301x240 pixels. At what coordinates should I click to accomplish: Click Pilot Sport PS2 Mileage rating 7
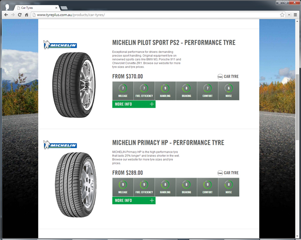pyautogui.click(x=123, y=91)
